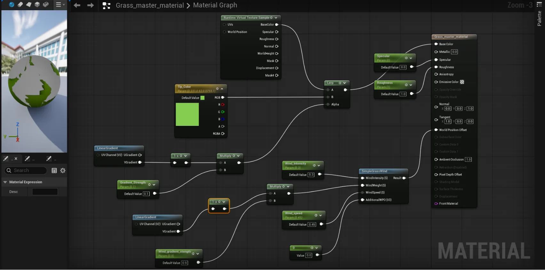Screen dimensions: 545x270
Task: Click the Pixel Depth Offset input pin
Action: point(436,175)
